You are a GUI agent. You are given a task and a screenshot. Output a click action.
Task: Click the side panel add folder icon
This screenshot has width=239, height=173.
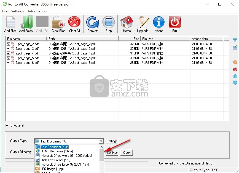click(x=235, y=47)
